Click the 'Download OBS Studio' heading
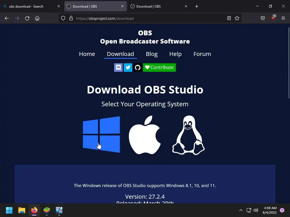290x217 pixels. point(145,90)
